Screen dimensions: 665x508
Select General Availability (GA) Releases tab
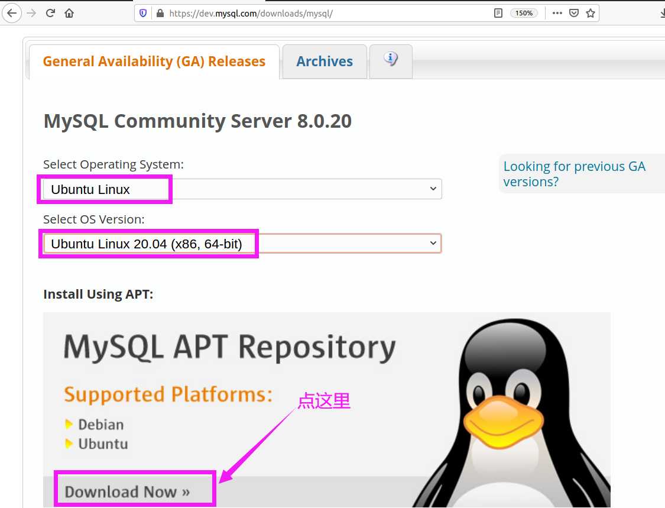pyautogui.click(x=154, y=62)
